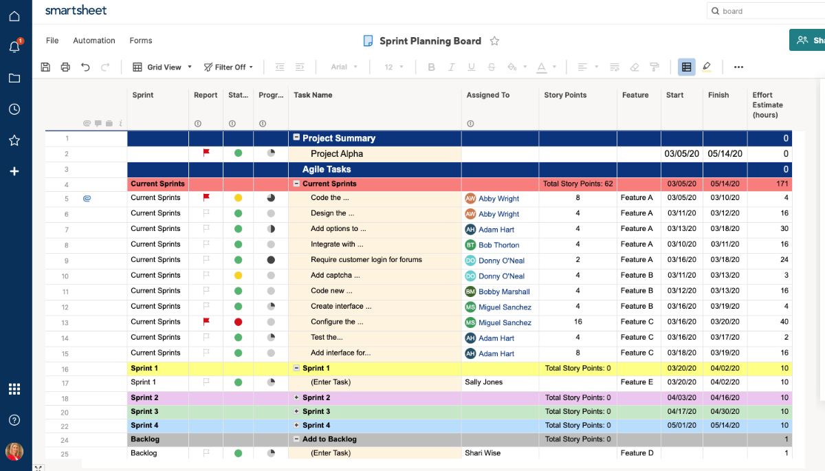Expand the Sprint 4 group

point(297,425)
